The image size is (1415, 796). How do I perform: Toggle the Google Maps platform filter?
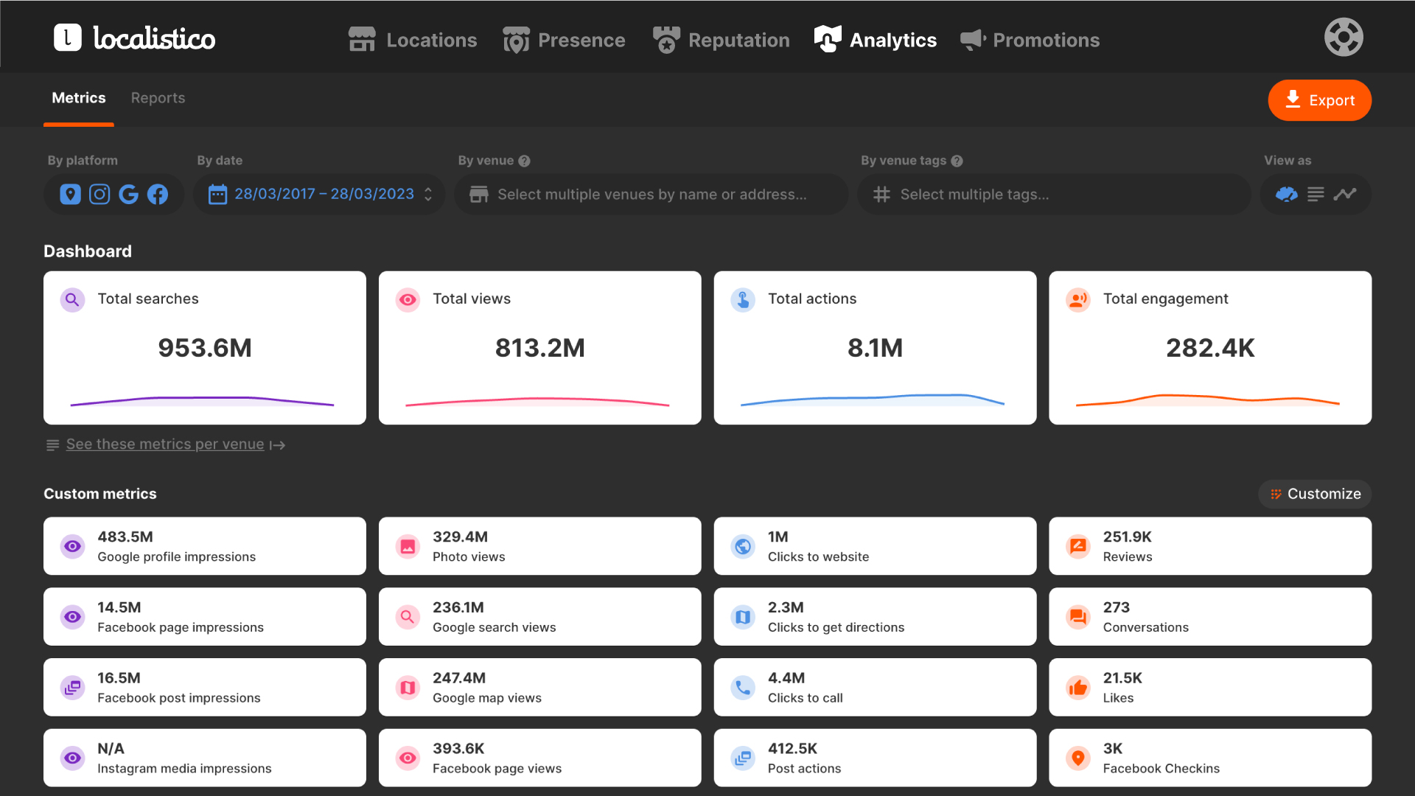(x=70, y=194)
